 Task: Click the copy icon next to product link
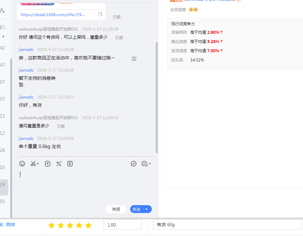[100, 14]
